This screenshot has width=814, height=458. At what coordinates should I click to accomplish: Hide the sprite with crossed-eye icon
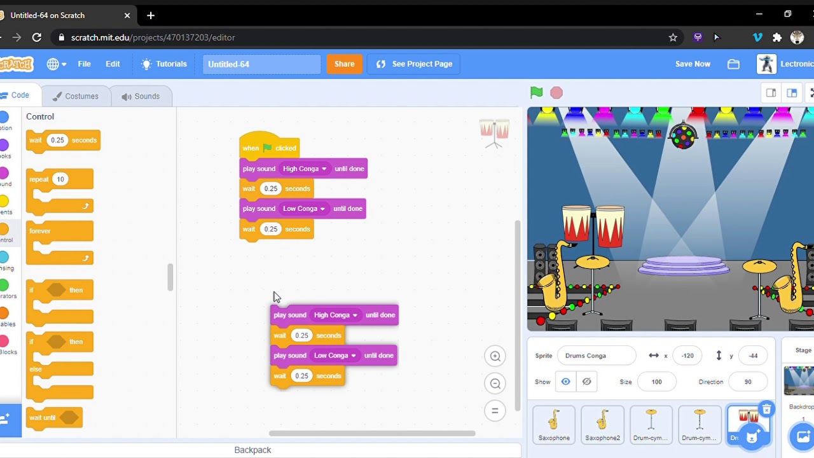[x=587, y=382]
